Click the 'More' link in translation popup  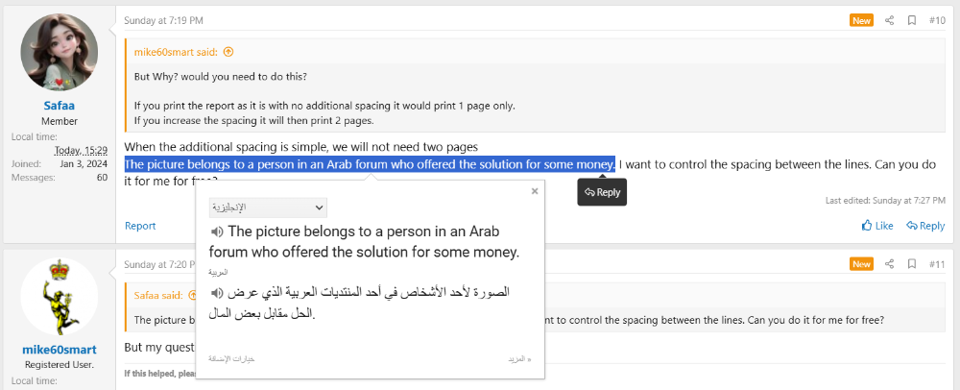click(x=519, y=358)
